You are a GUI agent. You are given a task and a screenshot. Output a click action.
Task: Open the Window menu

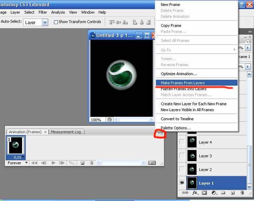click(x=88, y=12)
